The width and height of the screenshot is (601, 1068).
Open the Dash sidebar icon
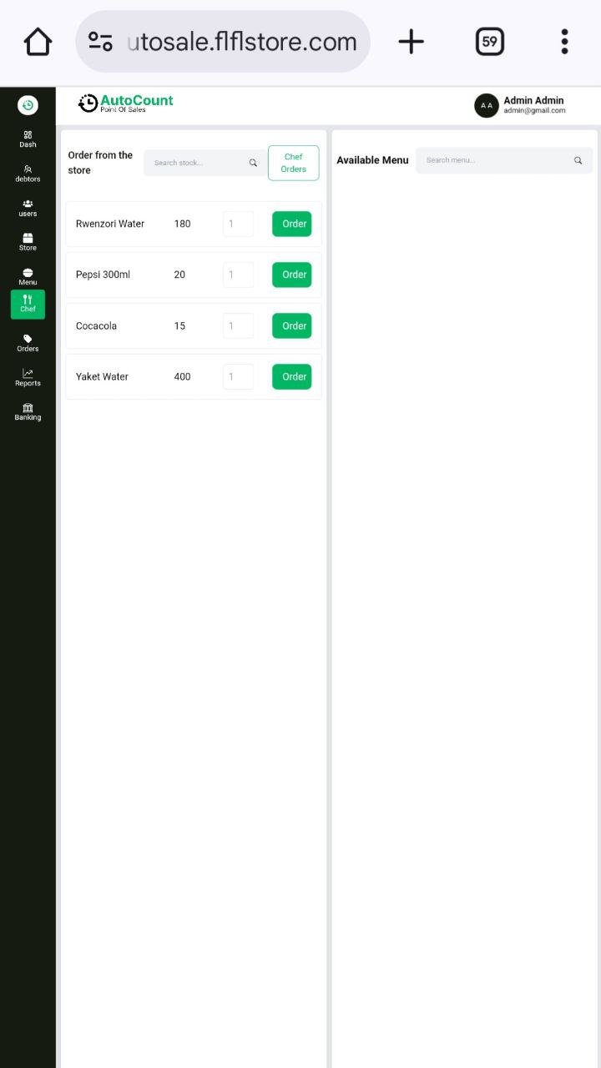click(x=28, y=134)
